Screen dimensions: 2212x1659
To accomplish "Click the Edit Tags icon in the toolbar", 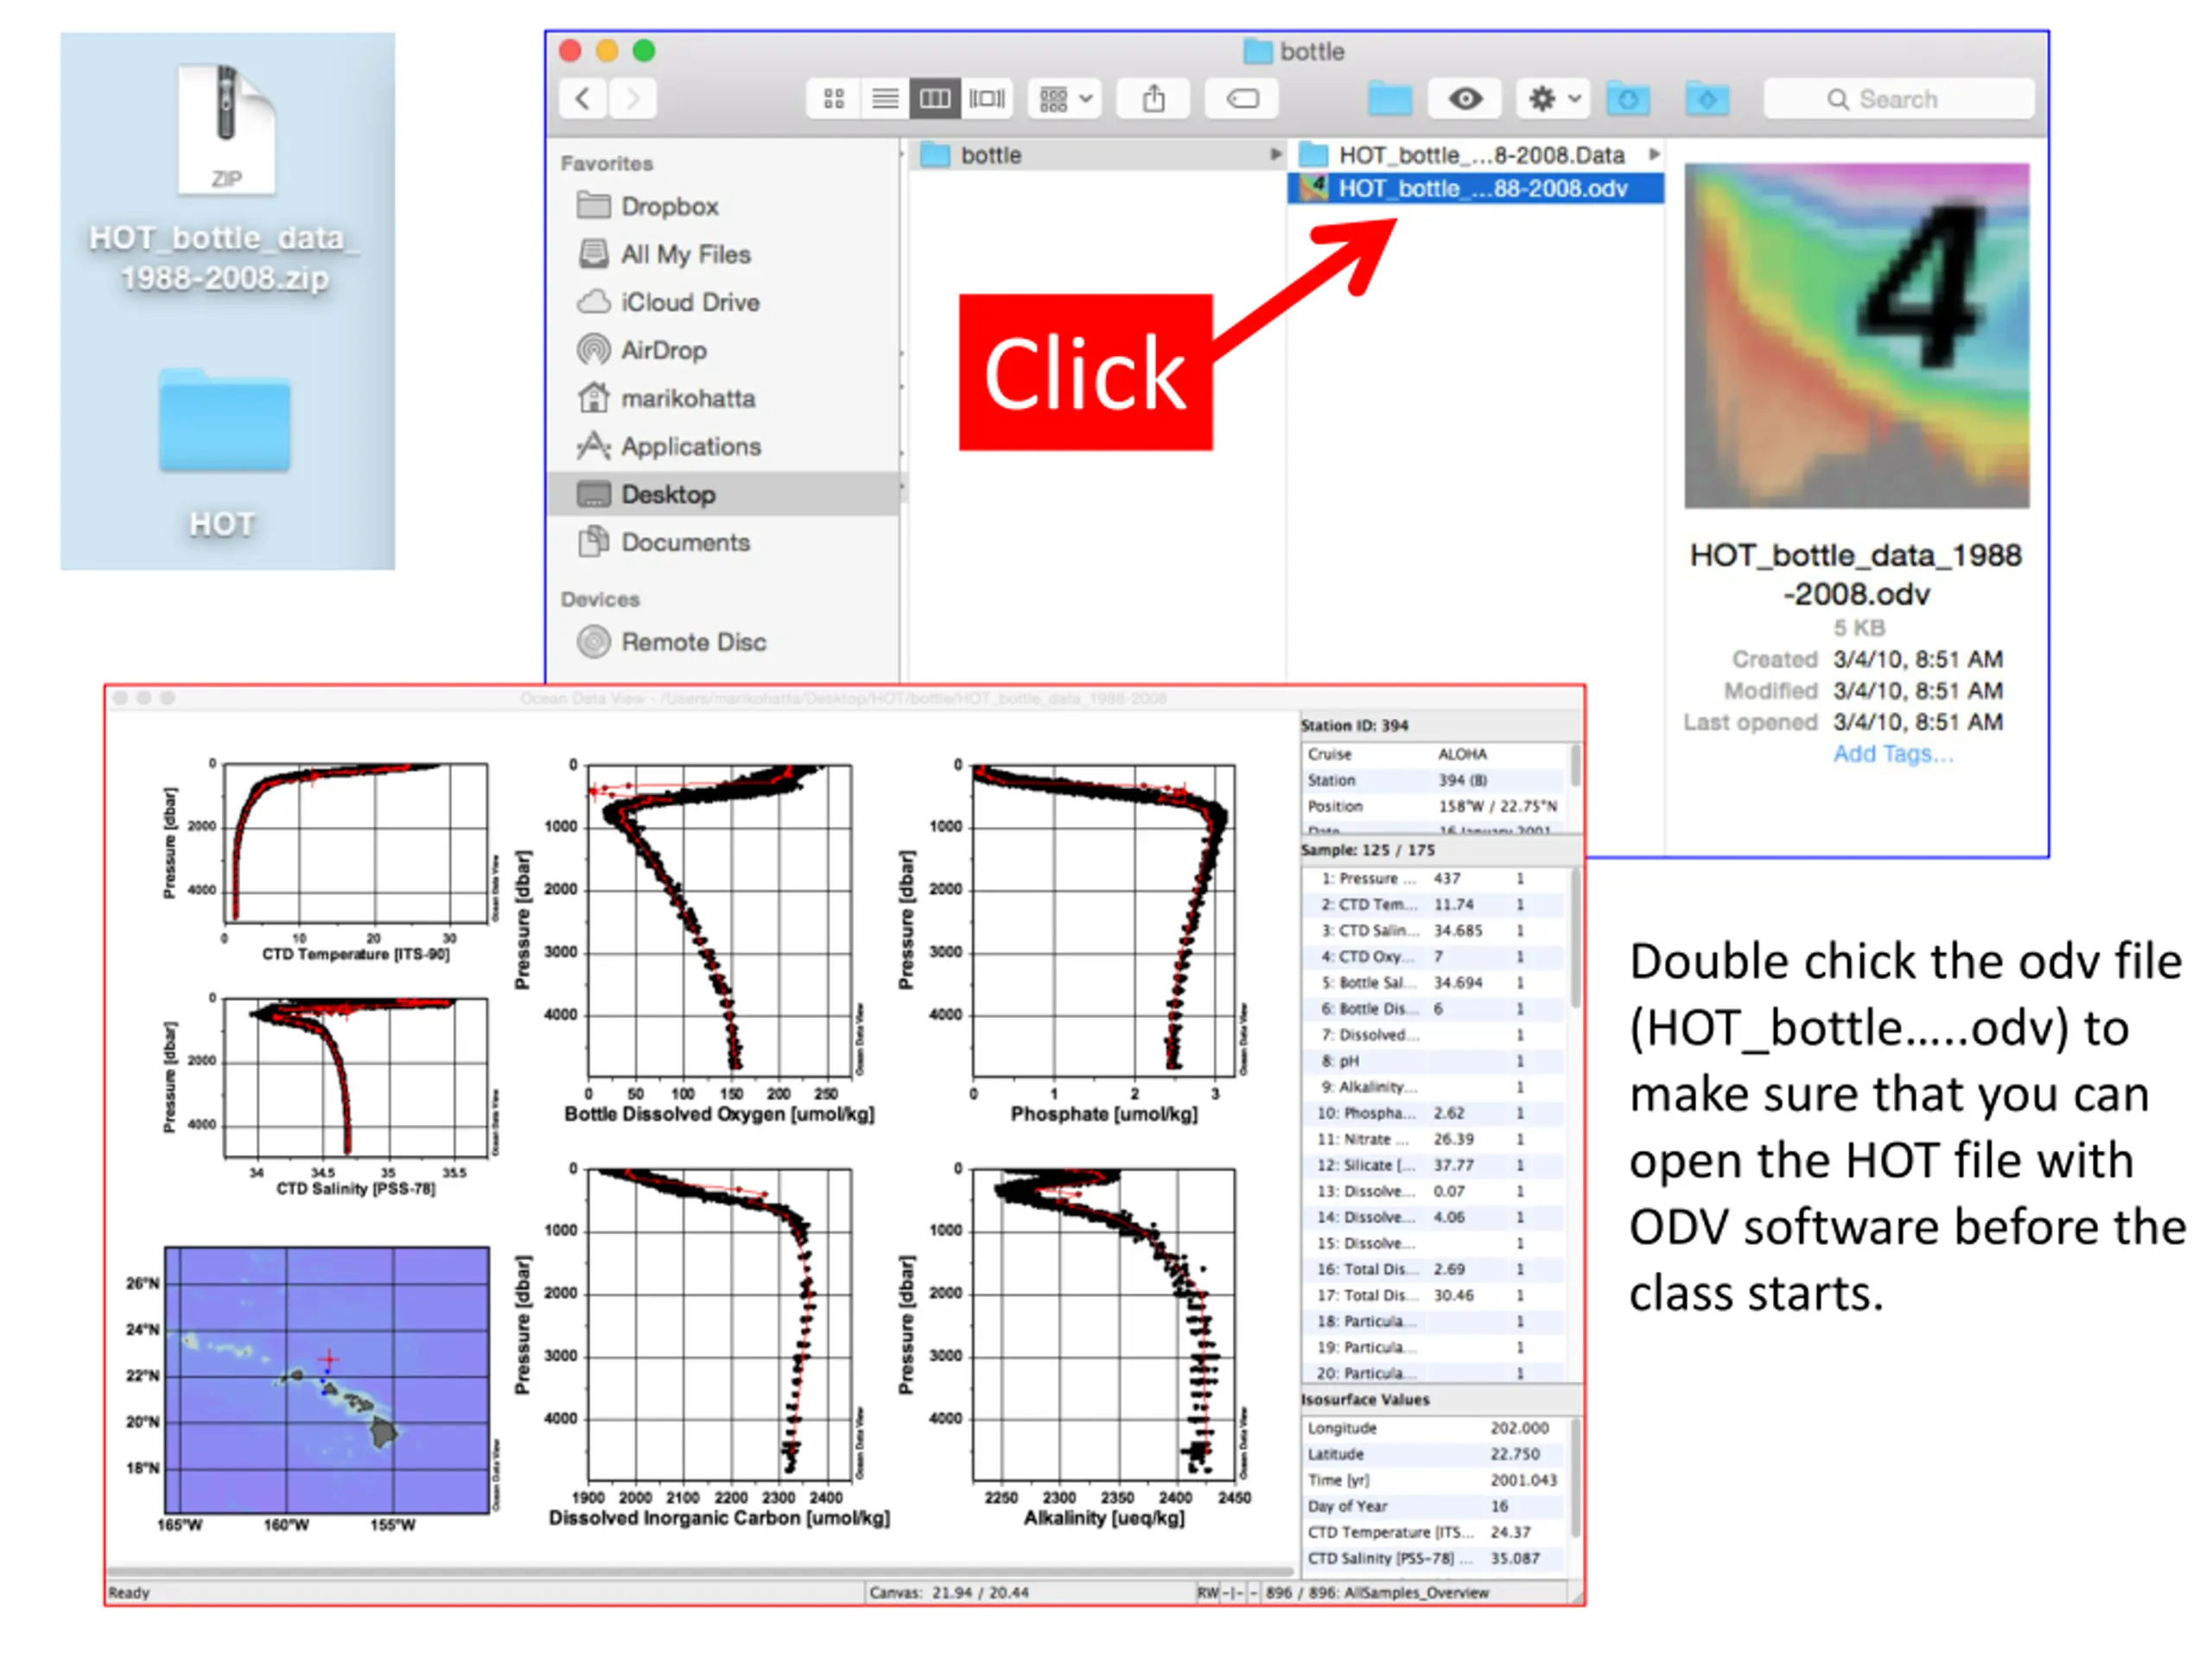I will tap(1243, 99).
